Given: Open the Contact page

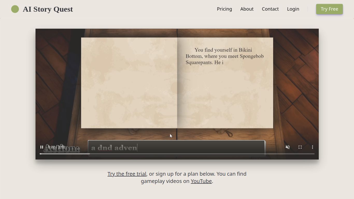Looking at the screenshot, I should [x=270, y=9].
